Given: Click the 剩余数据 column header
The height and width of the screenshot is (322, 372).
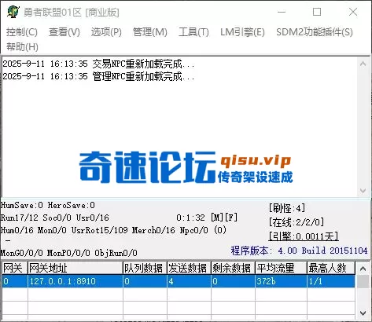Looking at the screenshot, I should click(x=233, y=268).
